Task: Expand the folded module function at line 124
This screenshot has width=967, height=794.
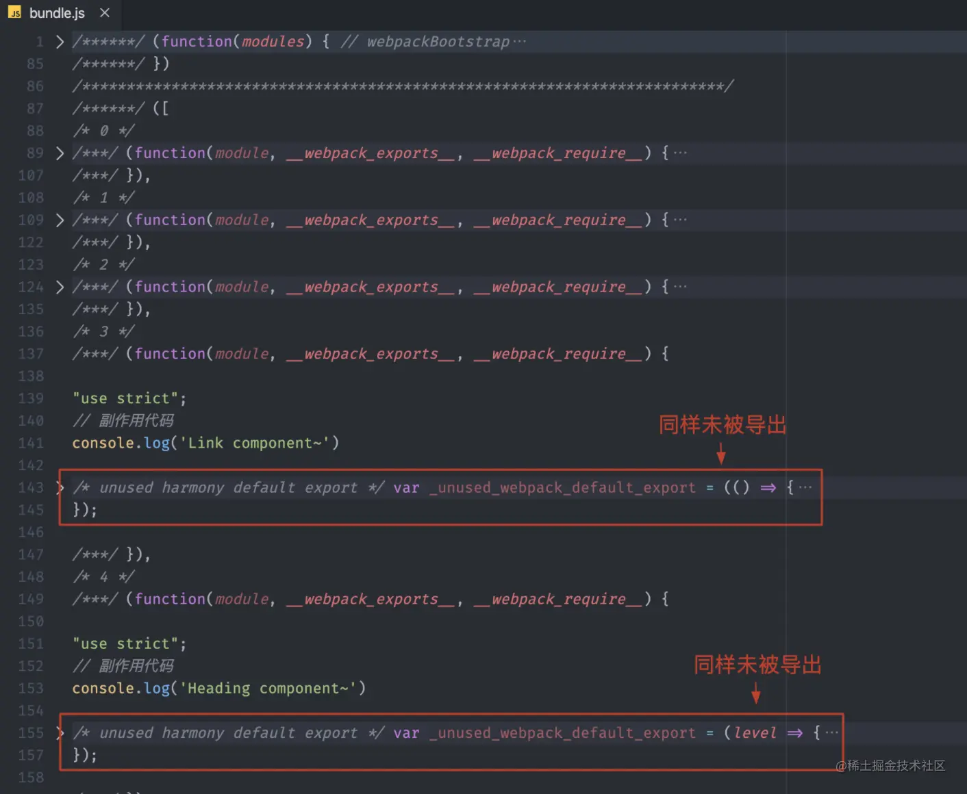Action: pyautogui.click(x=60, y=287)
